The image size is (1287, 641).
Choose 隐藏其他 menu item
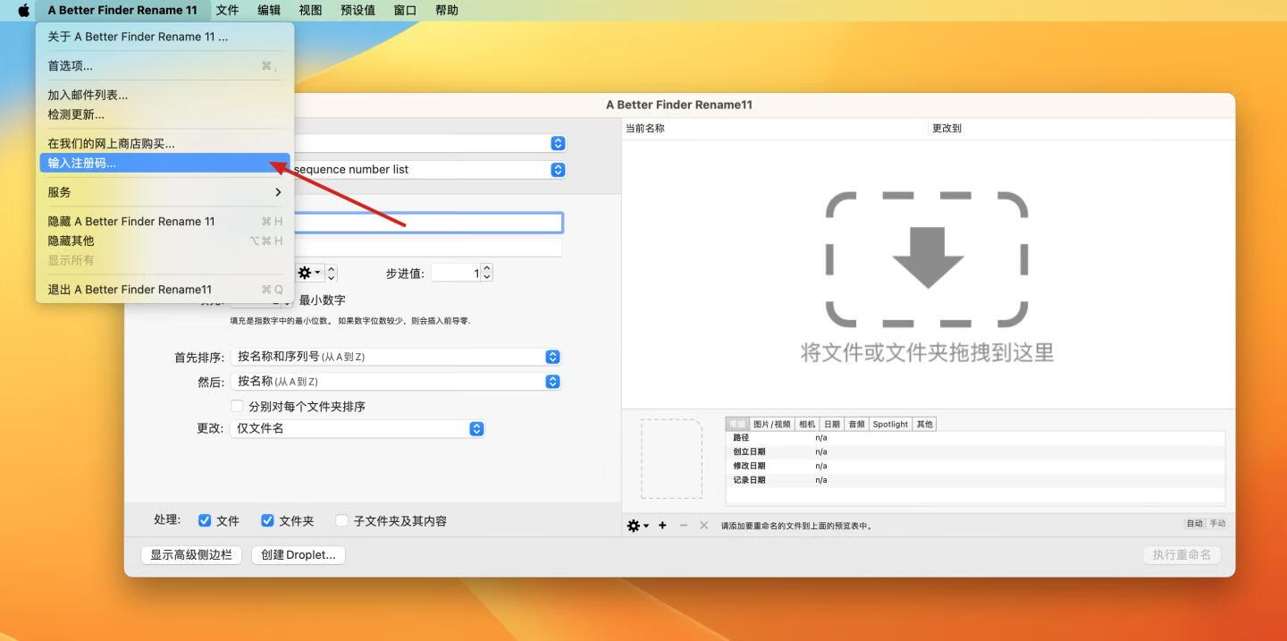(164, 240)
